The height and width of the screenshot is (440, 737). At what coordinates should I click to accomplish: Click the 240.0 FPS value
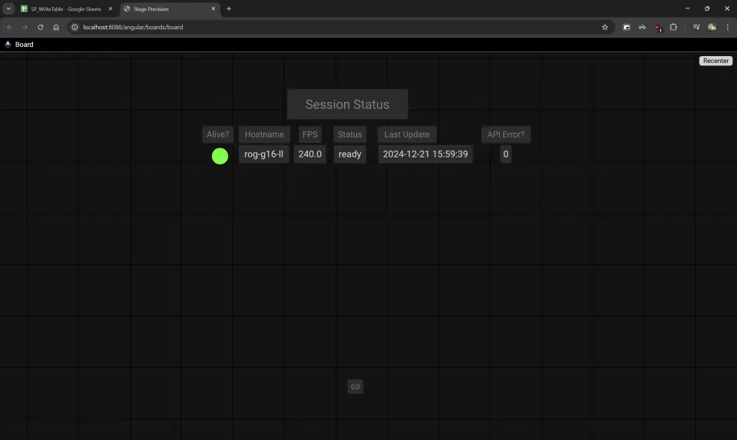(309, 154)
